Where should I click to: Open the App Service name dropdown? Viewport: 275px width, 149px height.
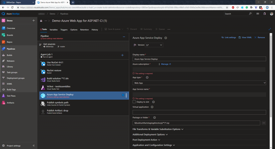point(199,95)
